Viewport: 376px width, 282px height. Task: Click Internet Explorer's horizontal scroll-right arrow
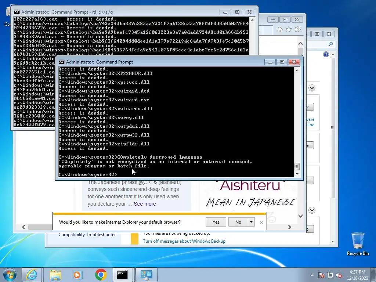coord(289,227)
